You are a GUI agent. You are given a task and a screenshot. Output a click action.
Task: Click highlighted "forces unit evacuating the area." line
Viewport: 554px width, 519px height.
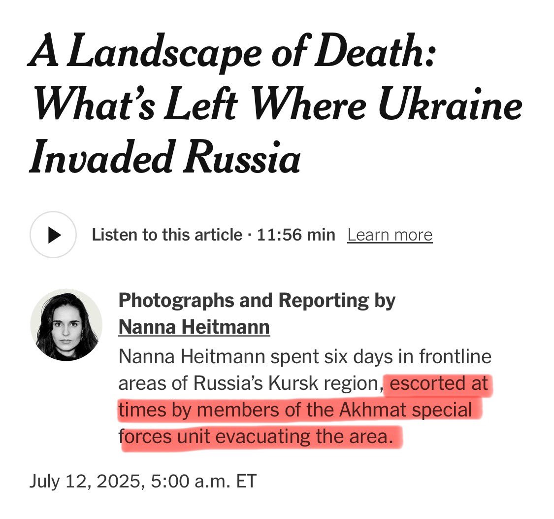(259, 437)
